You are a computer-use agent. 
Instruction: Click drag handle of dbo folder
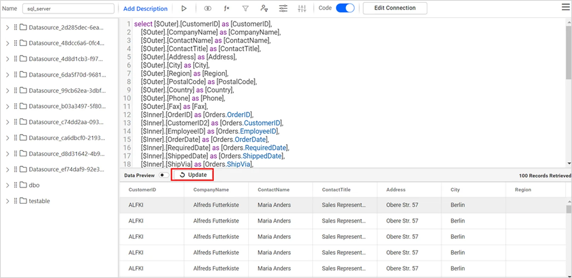[16, 185]
